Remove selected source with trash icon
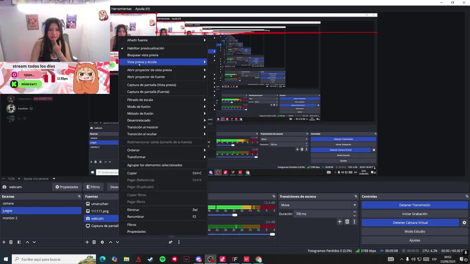The image size is (470, 264). coord(94,242)
